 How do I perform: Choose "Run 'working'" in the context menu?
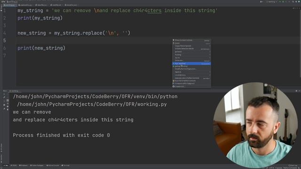191,63
